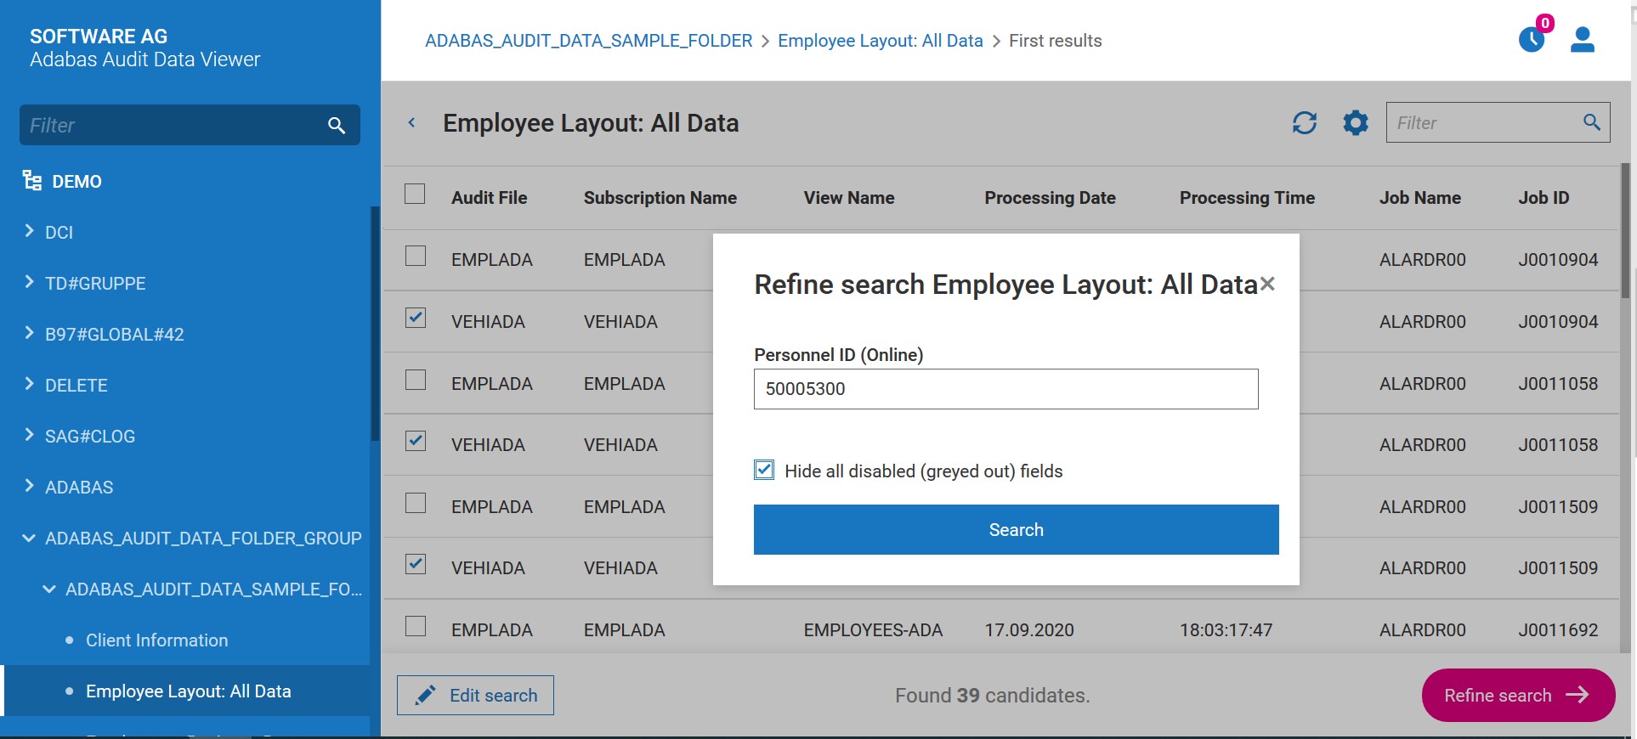Open Employee Layout: All Data breadcrumb
1637x739 pixels.
pyautogui.click(x=880, y=41)
